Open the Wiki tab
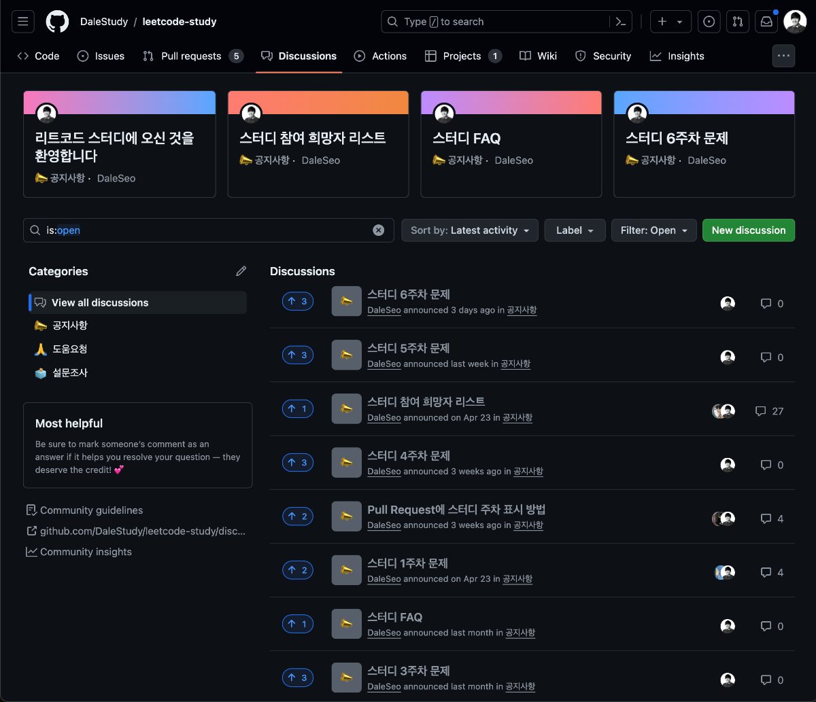This screenshot has height=702, width=816. pyautogui.click(x=538, y=56)
